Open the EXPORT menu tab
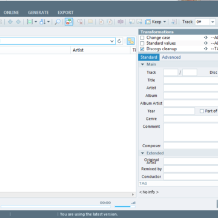 coord(65,13)
